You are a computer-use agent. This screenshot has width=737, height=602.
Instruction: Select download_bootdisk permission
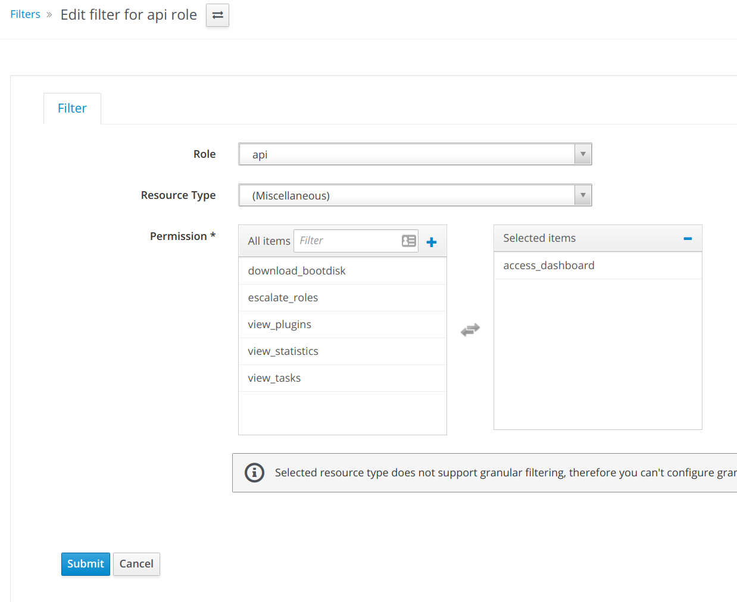(342, 271)
